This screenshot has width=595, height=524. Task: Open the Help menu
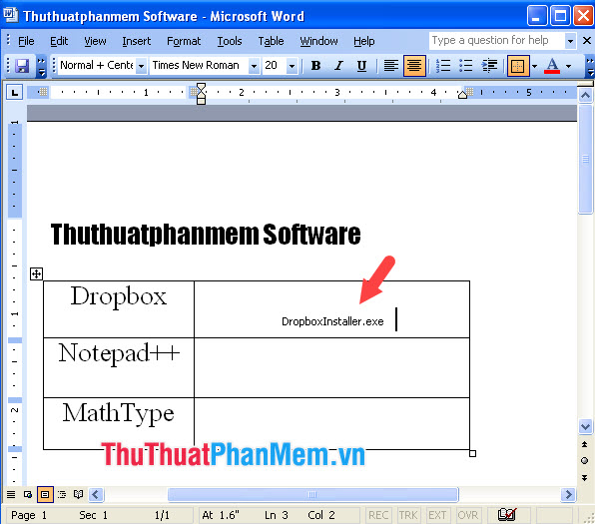[364, 41]
